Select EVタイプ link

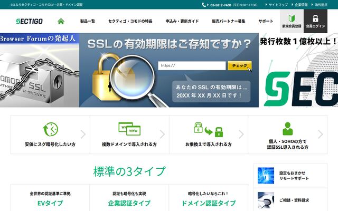(50, 203)
